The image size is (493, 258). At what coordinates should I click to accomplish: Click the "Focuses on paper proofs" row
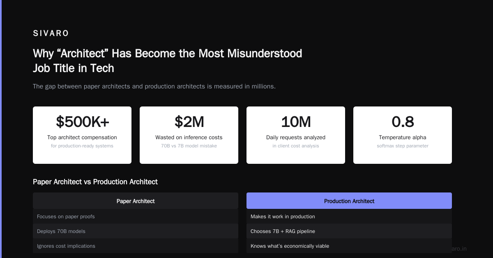coord(136,216)
